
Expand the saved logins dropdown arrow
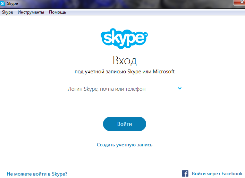179,89
